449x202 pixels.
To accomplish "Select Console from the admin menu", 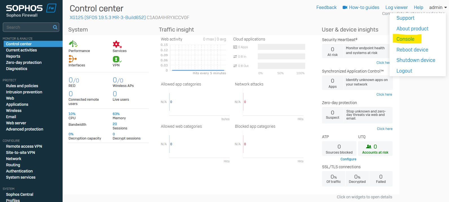I will [405, 39].
